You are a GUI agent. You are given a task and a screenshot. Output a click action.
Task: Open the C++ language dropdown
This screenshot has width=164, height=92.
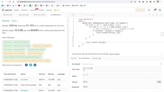(76, 15)
